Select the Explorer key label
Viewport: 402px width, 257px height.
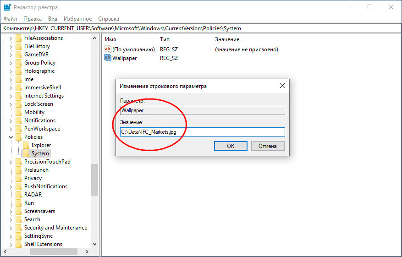coord(41,145)
